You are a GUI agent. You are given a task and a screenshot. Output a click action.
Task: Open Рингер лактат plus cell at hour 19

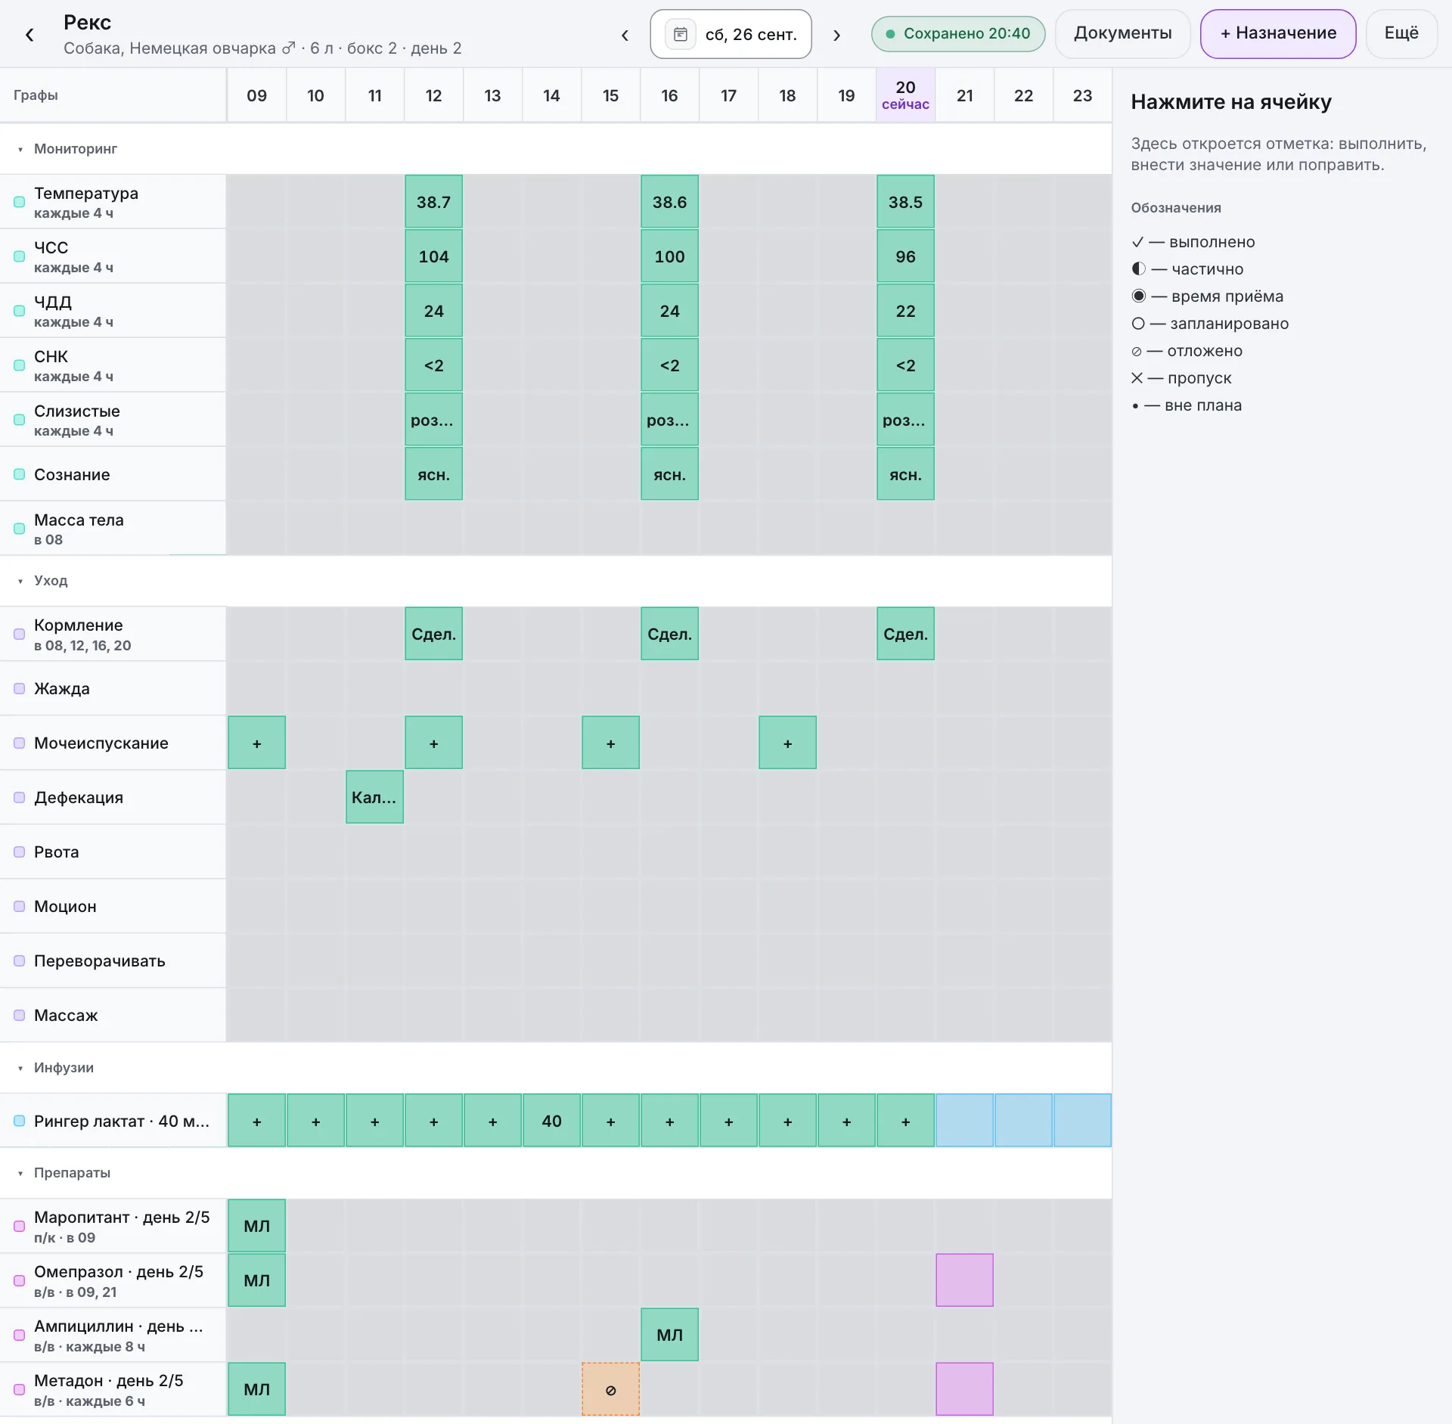tap(846, 1121)
